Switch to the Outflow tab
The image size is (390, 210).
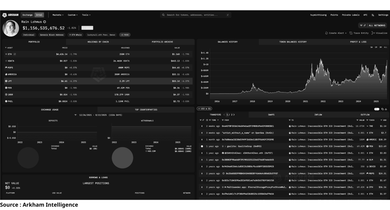(365, 115)
